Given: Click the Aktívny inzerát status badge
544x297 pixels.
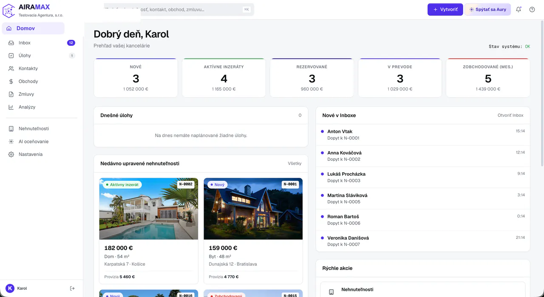Looking at the screenshot, I should click(122, 185).
